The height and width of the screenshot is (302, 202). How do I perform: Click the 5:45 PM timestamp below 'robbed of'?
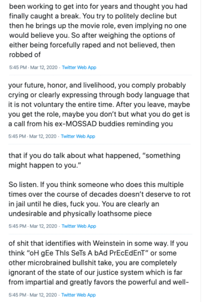coord(33,67)
